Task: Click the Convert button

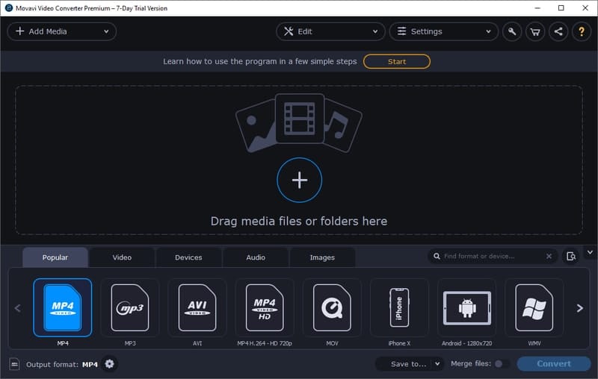Action: pyautogui.click(x=554, y=364)
